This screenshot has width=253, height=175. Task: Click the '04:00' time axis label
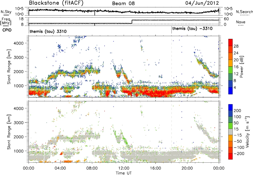click(60, 168)
